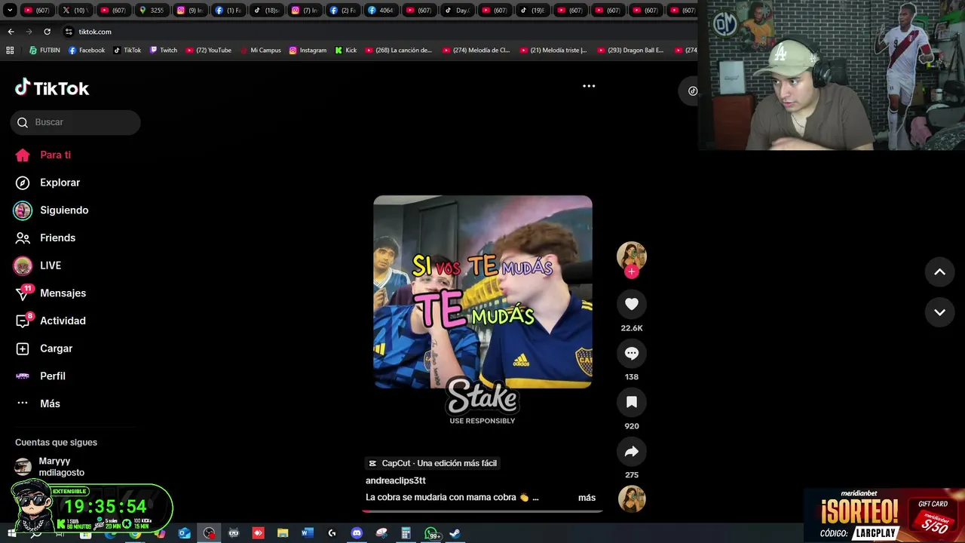This screenshot has height=543, width=965.
Task: Open the creator's avatar beside the video
Action: coord(632,256)
